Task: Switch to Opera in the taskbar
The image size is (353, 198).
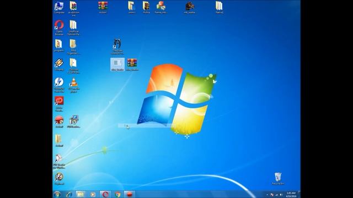Action: tap(105, 194)
